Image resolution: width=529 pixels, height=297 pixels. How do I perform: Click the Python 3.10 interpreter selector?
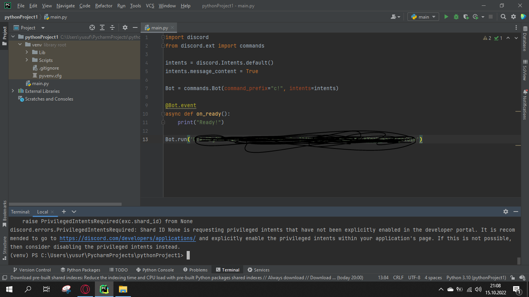tap(476, 277)
